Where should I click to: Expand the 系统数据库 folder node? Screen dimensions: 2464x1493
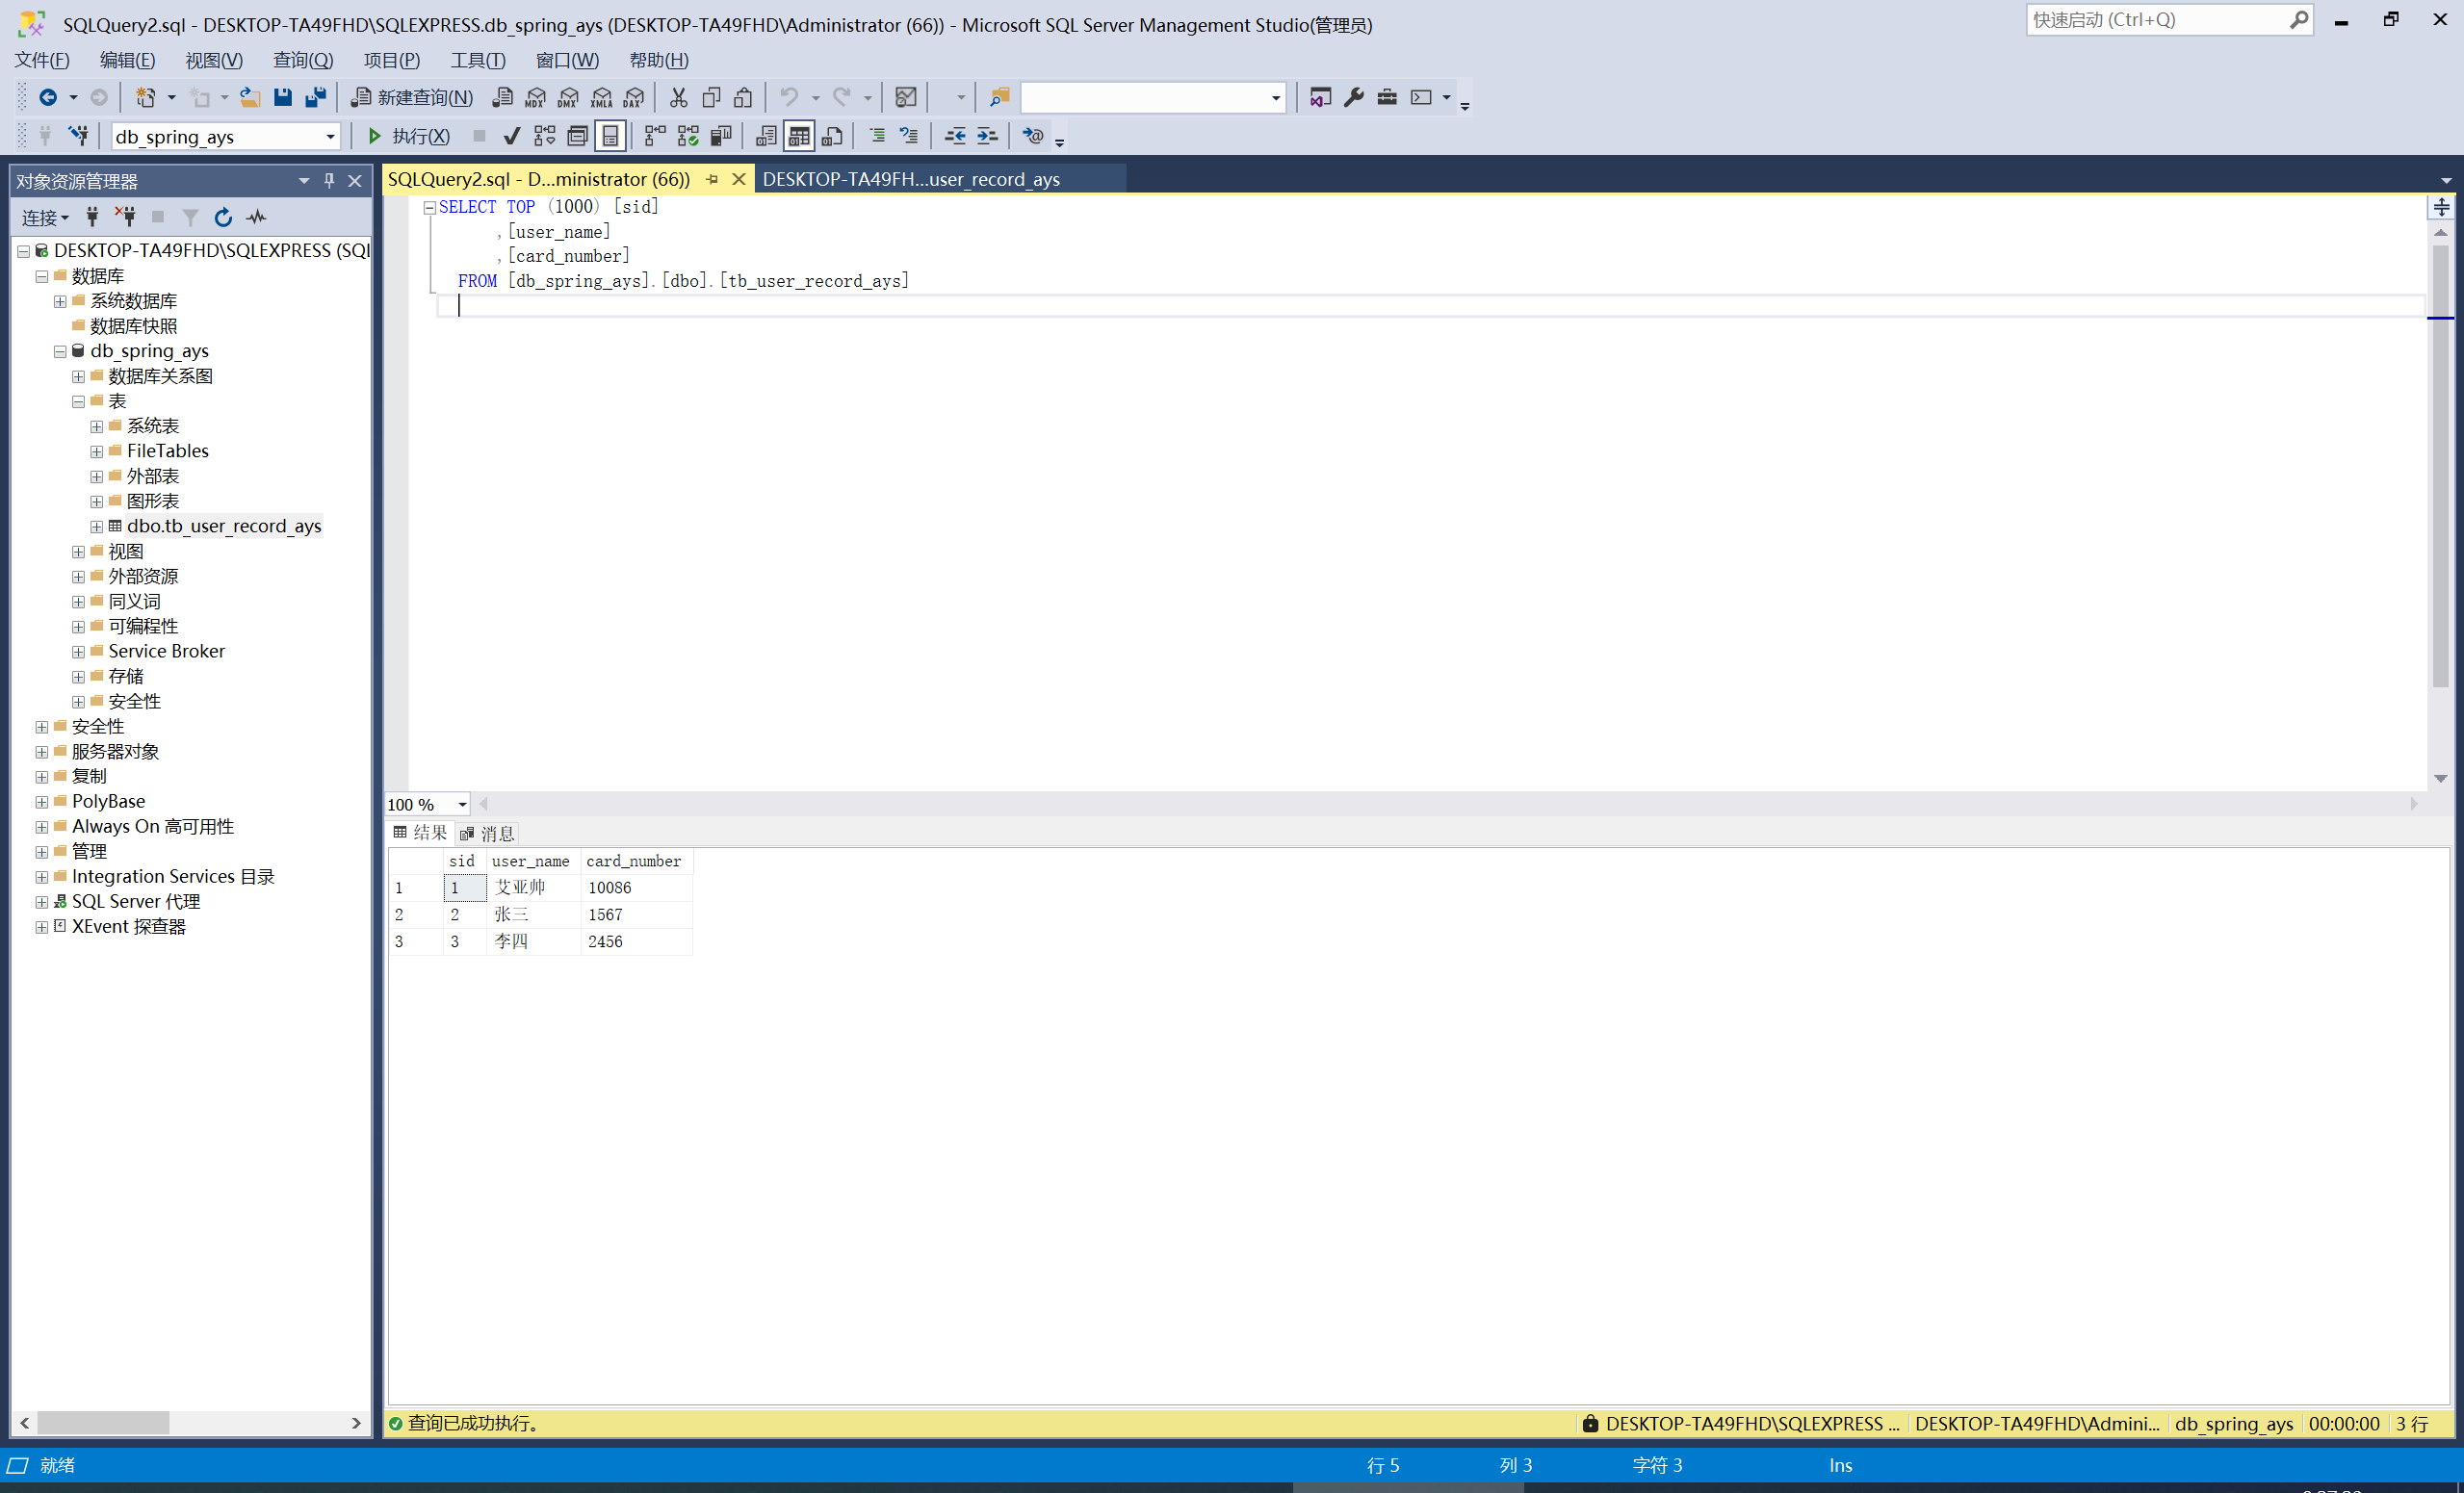click(60, 301)
